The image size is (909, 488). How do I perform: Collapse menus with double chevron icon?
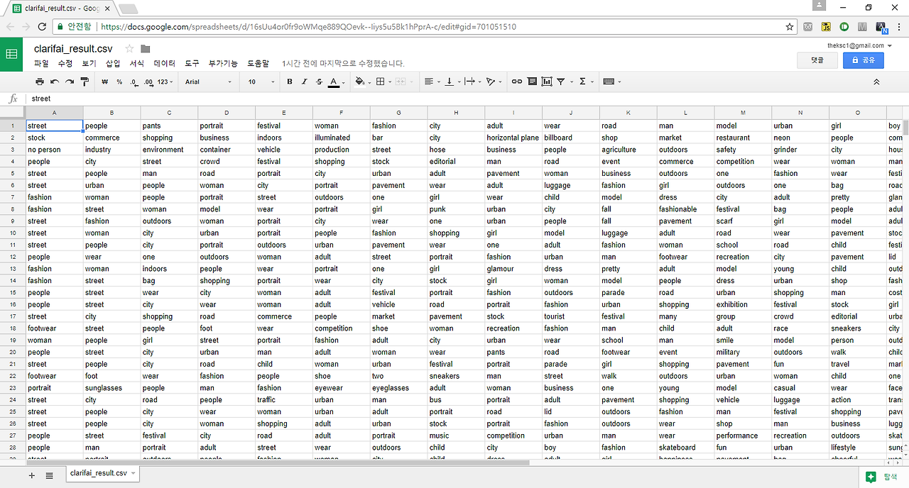pos(876,82)
